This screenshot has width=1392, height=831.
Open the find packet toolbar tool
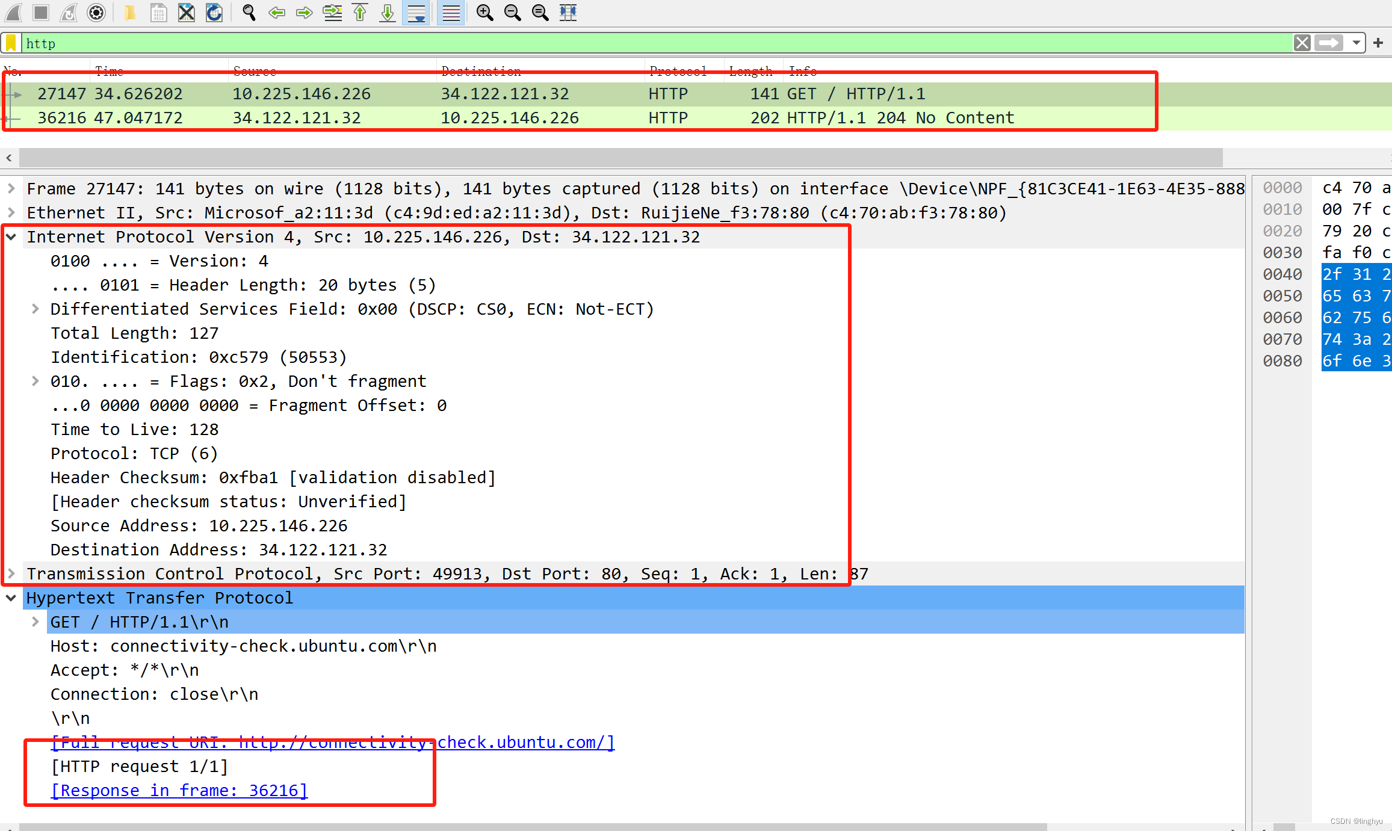click(248, 13)
